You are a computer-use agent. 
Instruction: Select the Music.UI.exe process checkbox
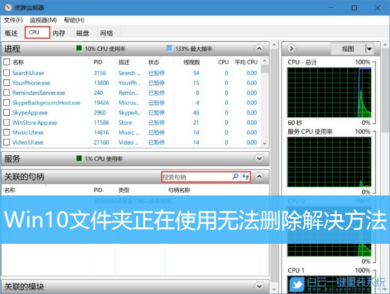pyautogui.click(x=7, y=132)
